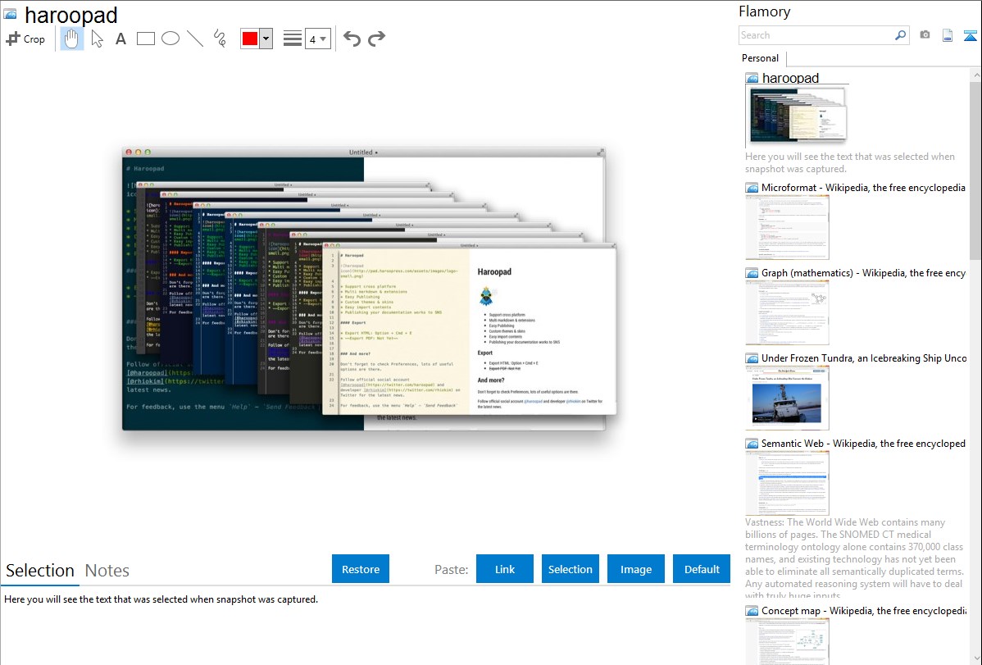
Task: Click the page document icon
Action: pyautogui.click(x=948, y=36)
